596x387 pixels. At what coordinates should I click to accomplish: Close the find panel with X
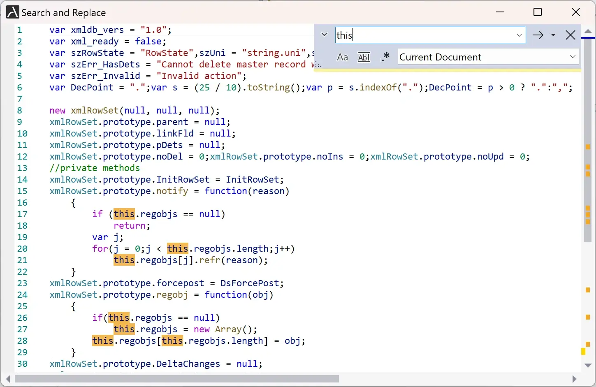pos(570,35)
